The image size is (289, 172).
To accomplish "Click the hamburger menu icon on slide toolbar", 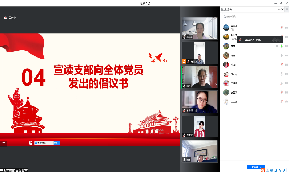I will tap(4, 144).
